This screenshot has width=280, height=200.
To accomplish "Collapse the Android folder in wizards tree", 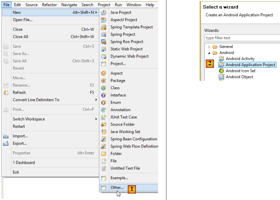I will 209,53.
